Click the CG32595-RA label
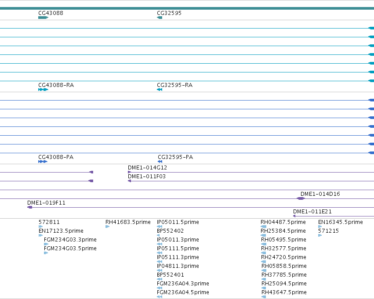This screenshot has width=374, height=299. click(x=174, y=85)
